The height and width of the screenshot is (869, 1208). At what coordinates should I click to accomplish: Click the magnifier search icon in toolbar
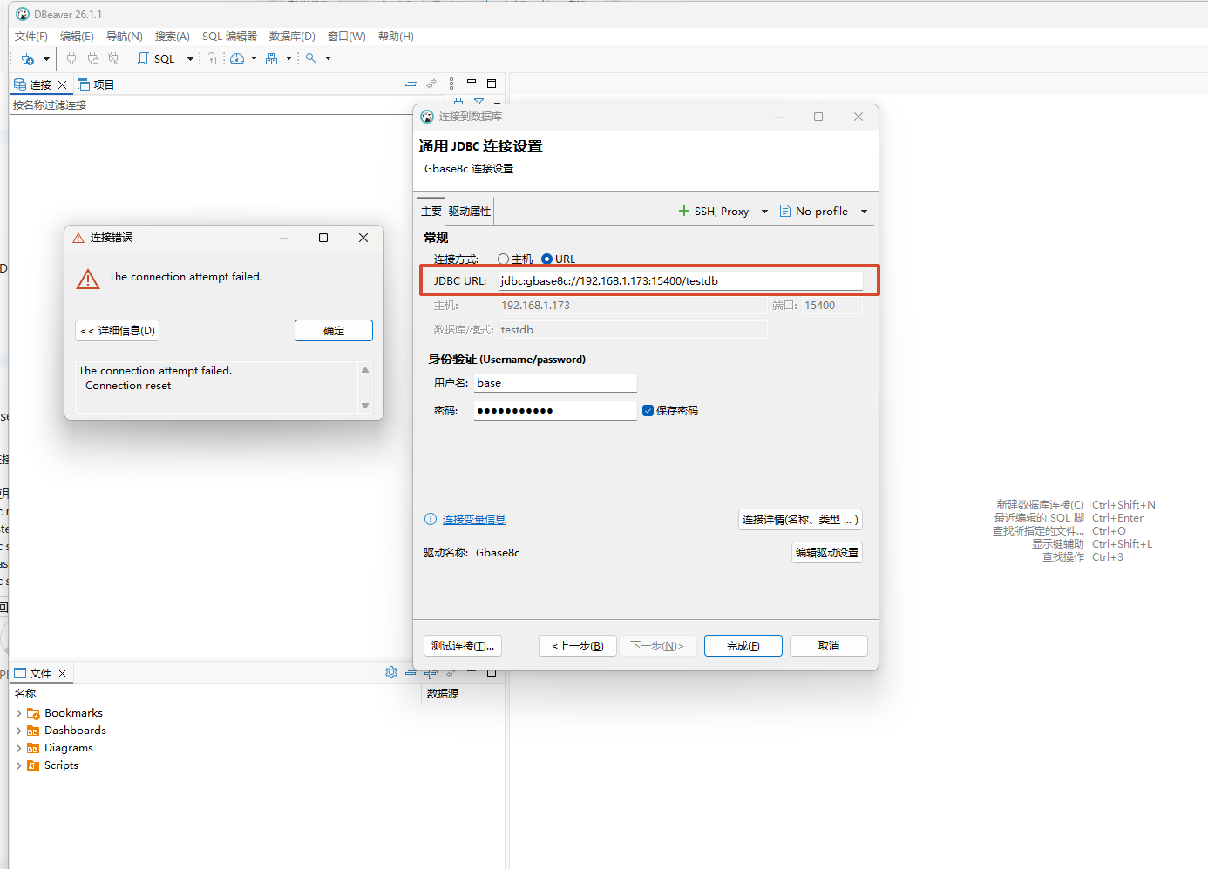311,59
